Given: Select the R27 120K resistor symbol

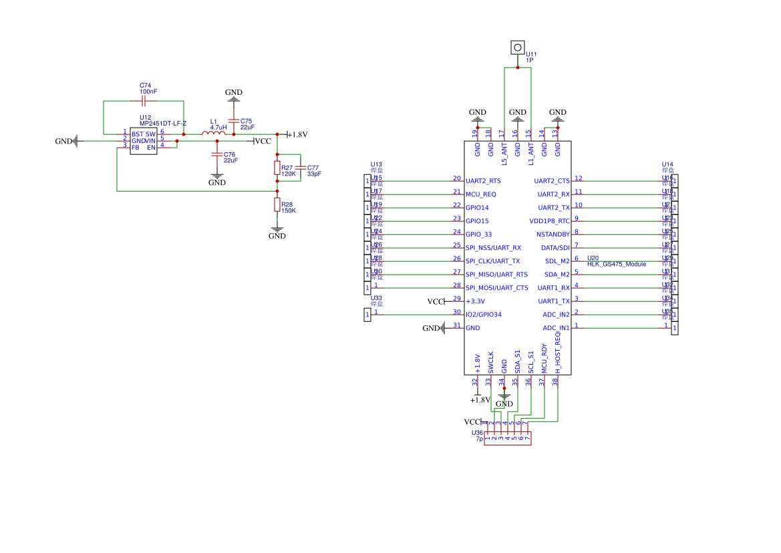Looking at the screenshot, I should tap(277, 168).
